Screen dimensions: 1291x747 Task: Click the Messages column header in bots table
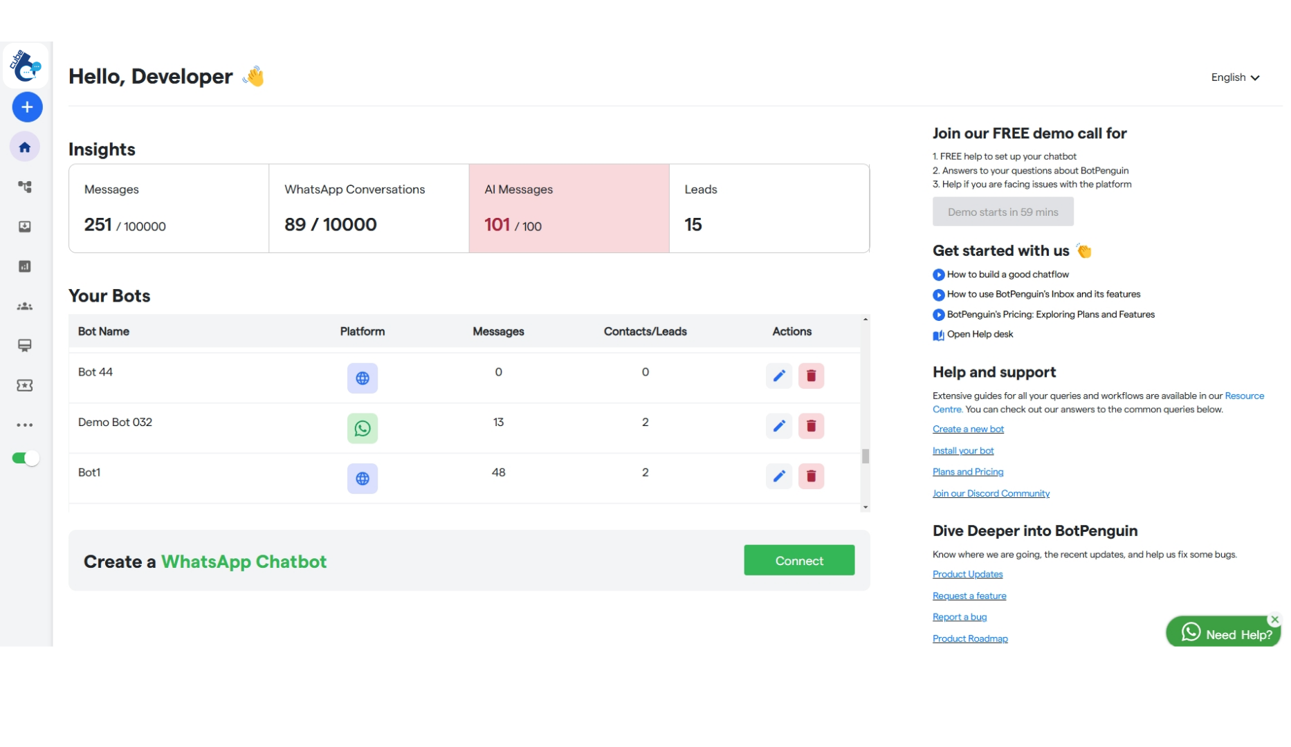(x=498, y=331)
